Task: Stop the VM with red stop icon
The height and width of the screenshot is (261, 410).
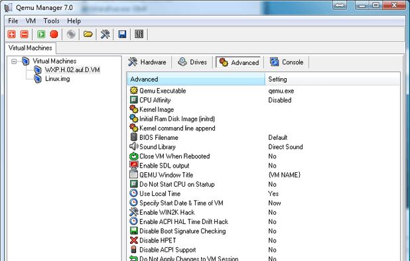Action: coord(54,34)
